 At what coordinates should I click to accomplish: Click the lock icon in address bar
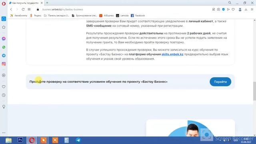[x=38, y=10]
